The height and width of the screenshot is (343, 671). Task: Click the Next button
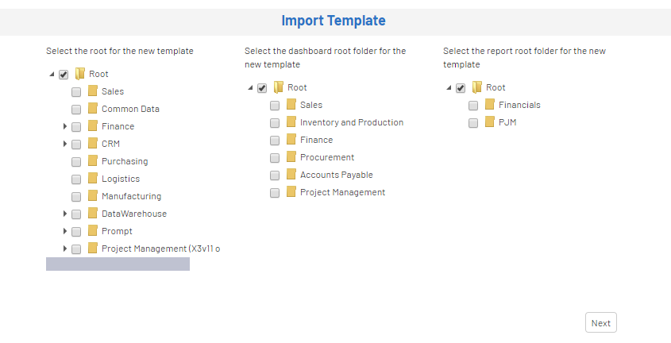[x=601, y=322]
